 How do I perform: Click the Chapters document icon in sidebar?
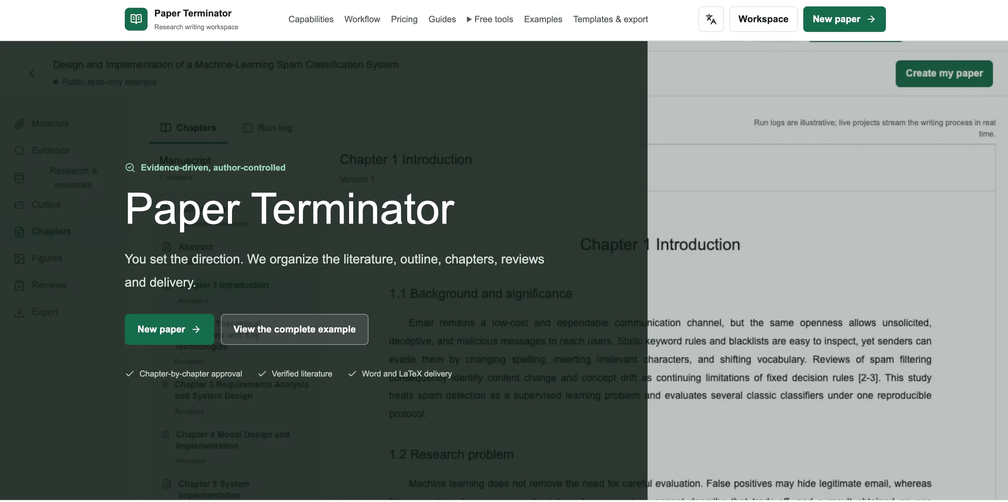click(x=19, y=232)
